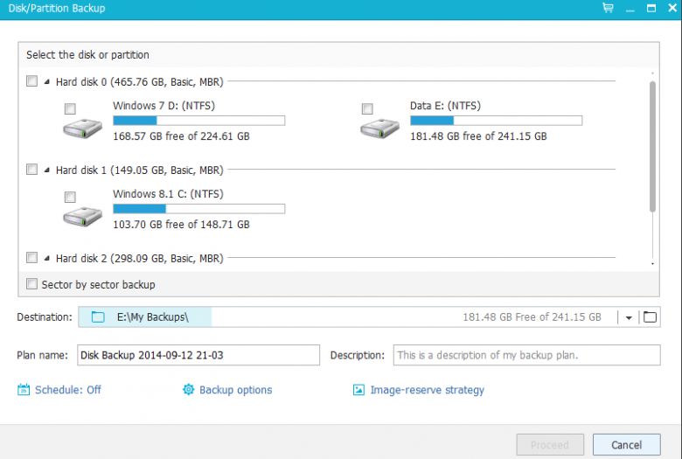Click 'Hard disk 1 (149.05 GB, Basic, MBR)' label

pyautogui.click(x=139, y=170)
